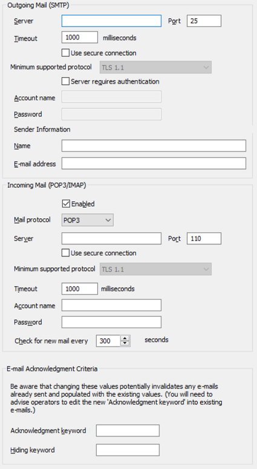Click the outgoing mail Port field
The height and width of the screenshot is (469, 257).
204,21
